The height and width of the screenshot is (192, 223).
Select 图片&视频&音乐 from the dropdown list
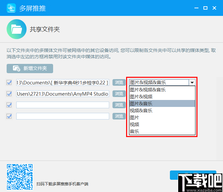tap(162, 90)
